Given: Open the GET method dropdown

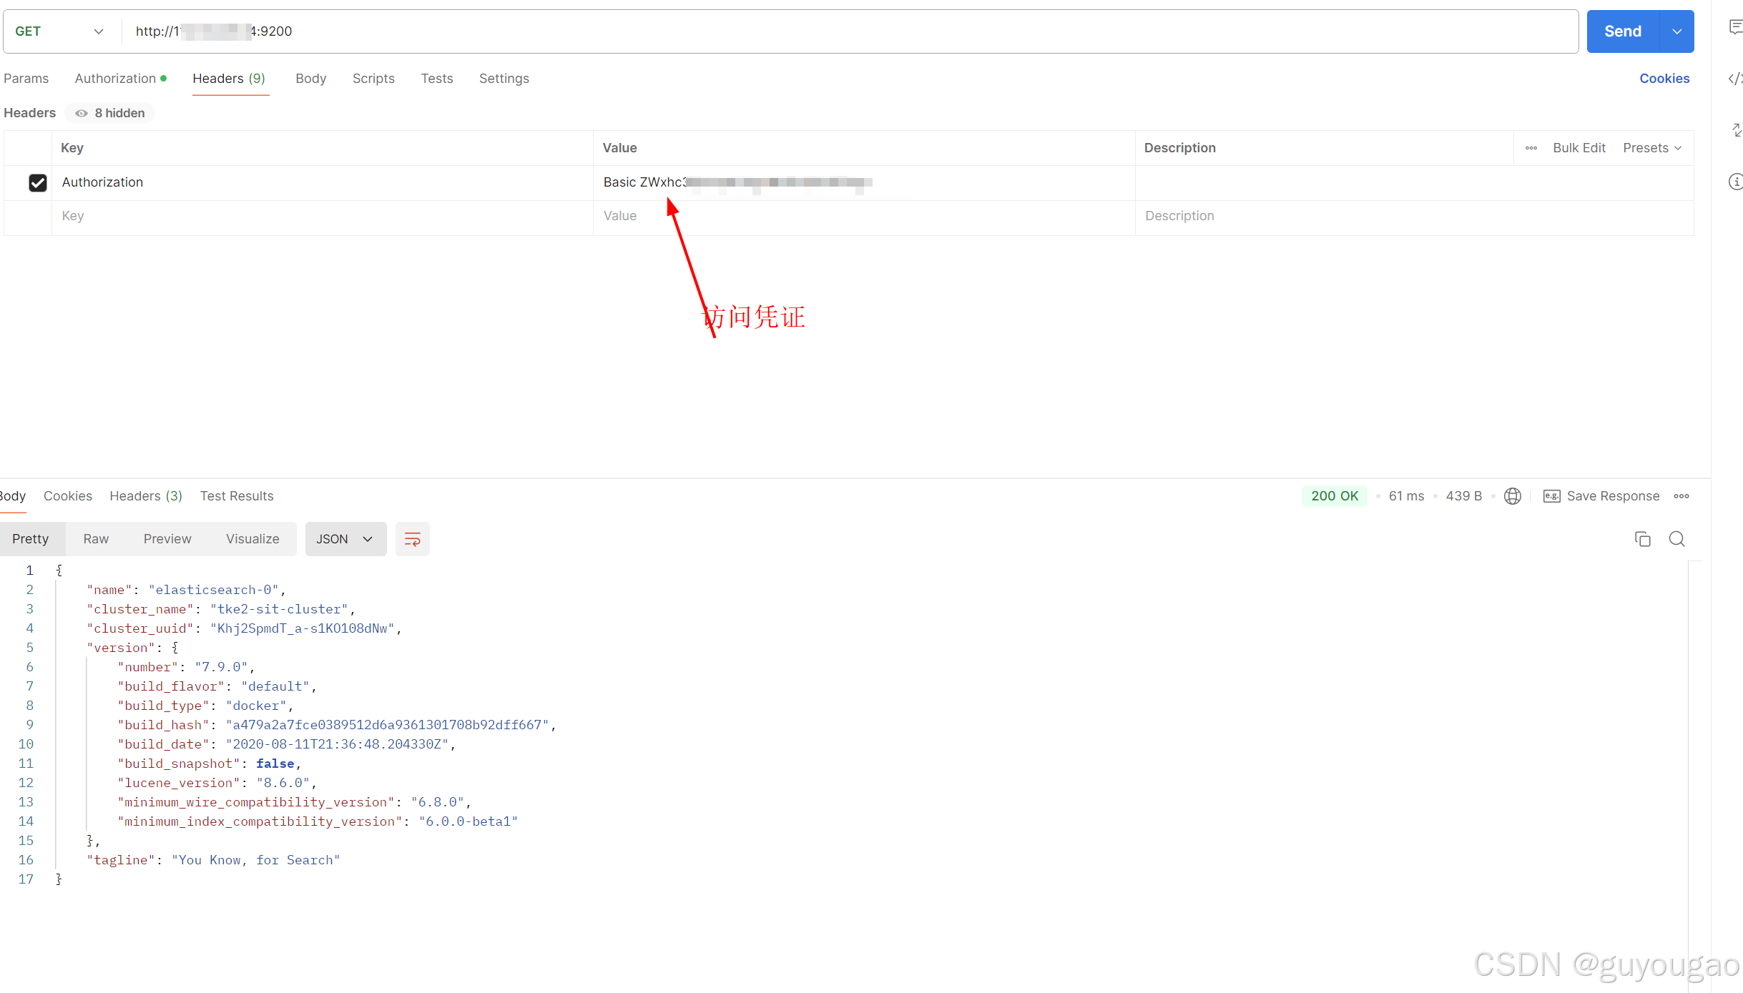Looking at the screenshot, I should click(x=59, y=31).
